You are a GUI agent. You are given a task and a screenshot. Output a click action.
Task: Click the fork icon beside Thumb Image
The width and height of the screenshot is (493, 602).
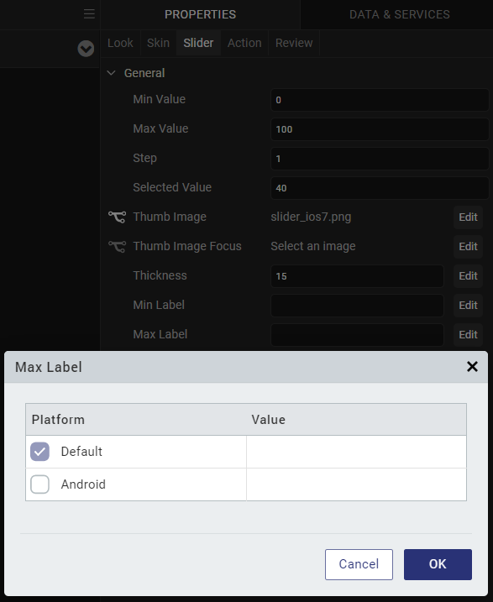tap(117, 217)
